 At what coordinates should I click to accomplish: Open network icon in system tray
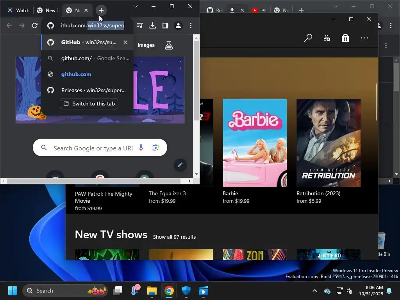(339, 291)
